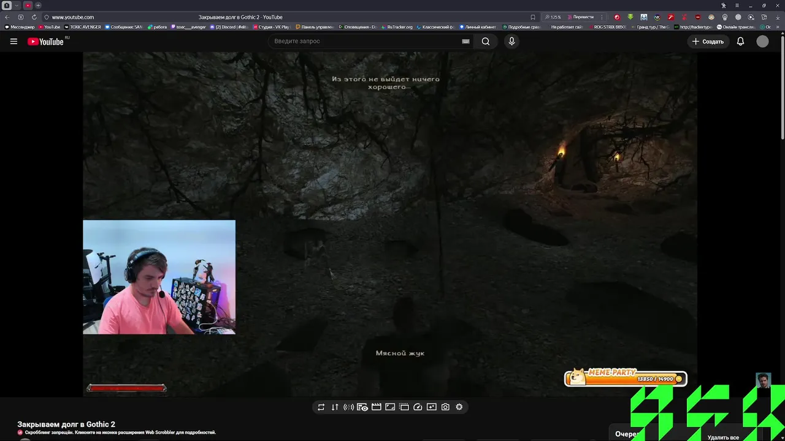Open the new tab plus button
785x441 pixels.
click(38, 6)
